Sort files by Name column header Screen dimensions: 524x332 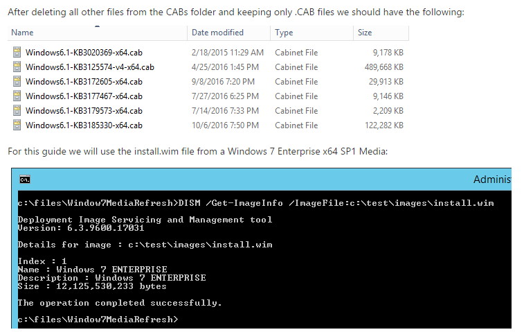click(97, 33)
